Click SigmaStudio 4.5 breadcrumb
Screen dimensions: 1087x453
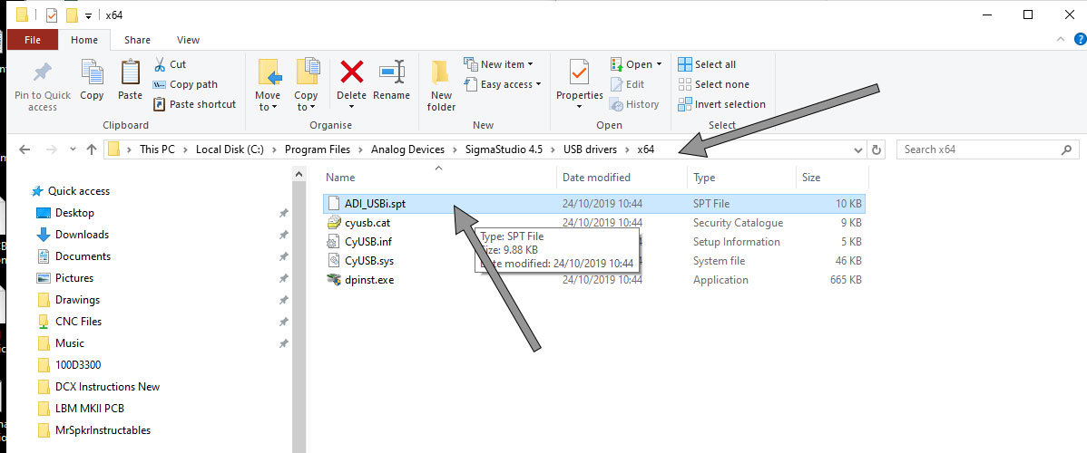click(504, 149)
